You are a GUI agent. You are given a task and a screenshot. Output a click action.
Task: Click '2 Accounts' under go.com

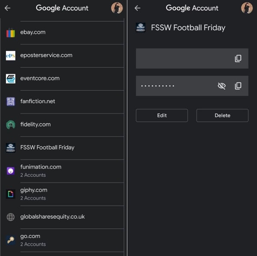pyautogui.click(x=33, y=244)
